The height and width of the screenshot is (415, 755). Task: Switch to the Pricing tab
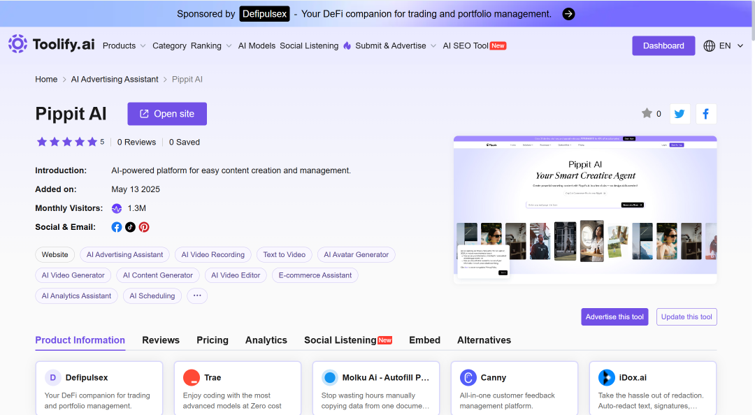[x=213, y=340]
